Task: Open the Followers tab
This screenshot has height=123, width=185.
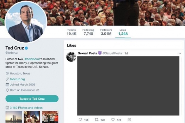Action: (x=106, y=32)
